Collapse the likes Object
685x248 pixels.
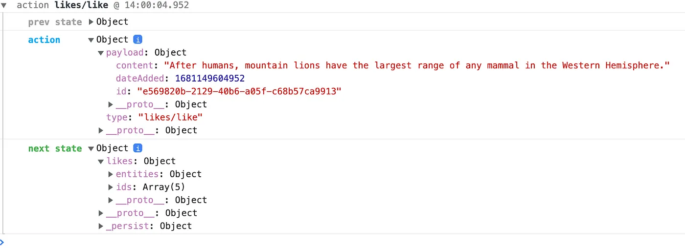pyautogui.click(x=101, y=162)
